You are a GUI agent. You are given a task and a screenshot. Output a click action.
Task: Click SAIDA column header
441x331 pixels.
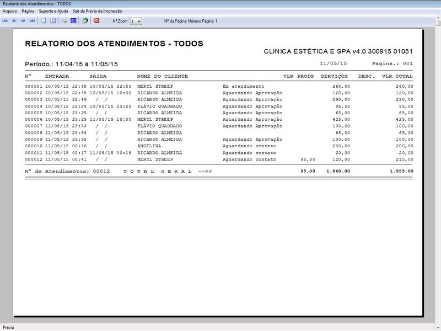98,76
